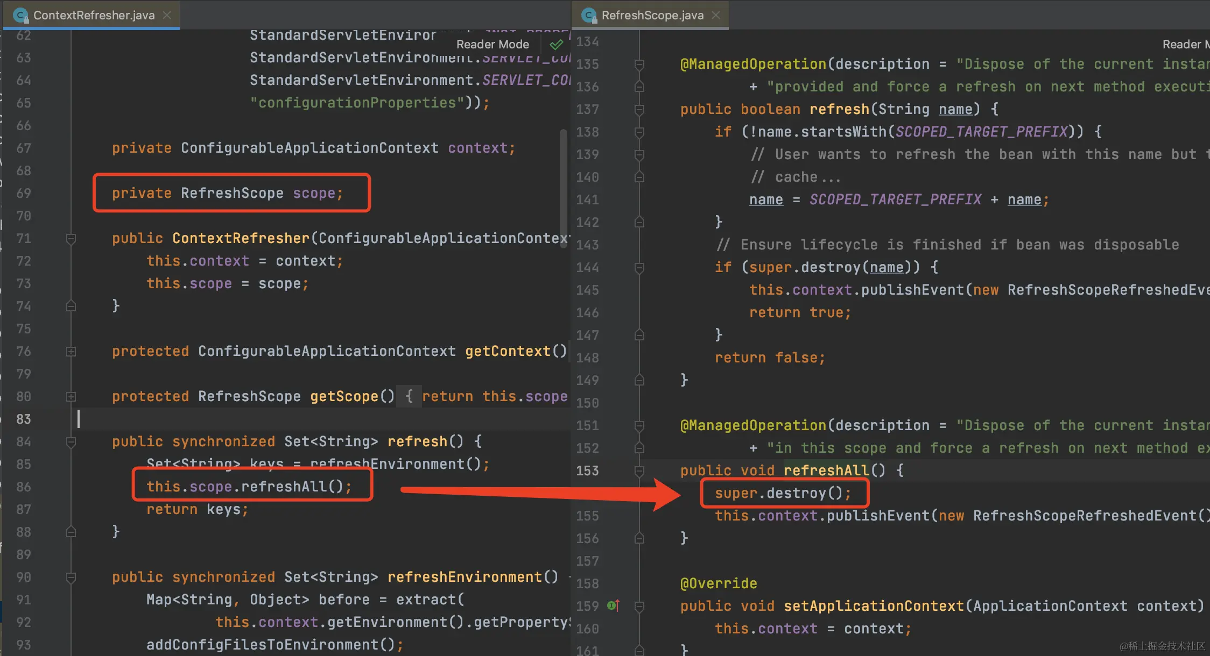Viewport: 1210px width, 656px height.
Task: Switch to the RefreshScope.java tab
Action: [652, 15]
